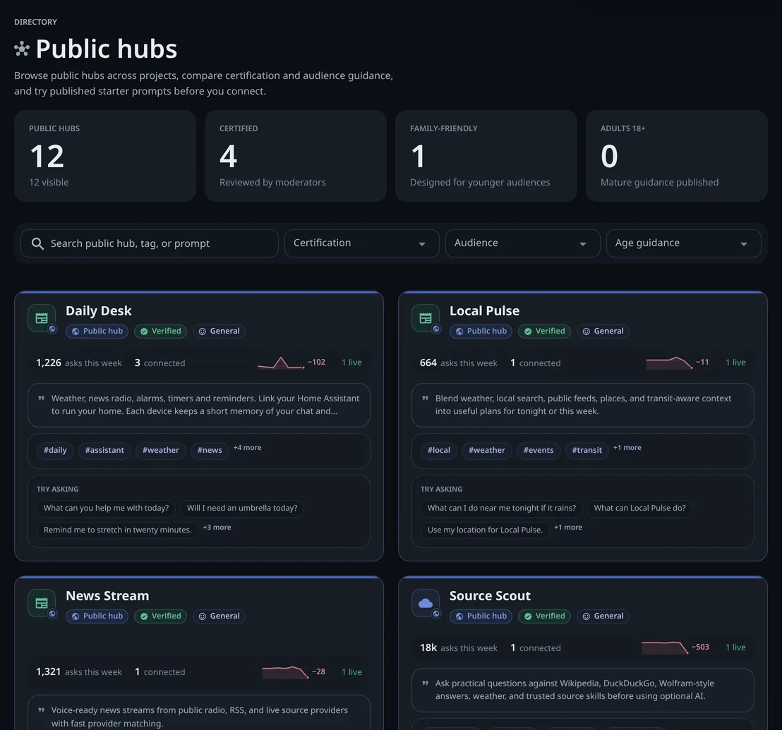Viewport: 782px width, 730px height.
Task: Click '1 live' status on Source Scout
Action: [735, 647]
